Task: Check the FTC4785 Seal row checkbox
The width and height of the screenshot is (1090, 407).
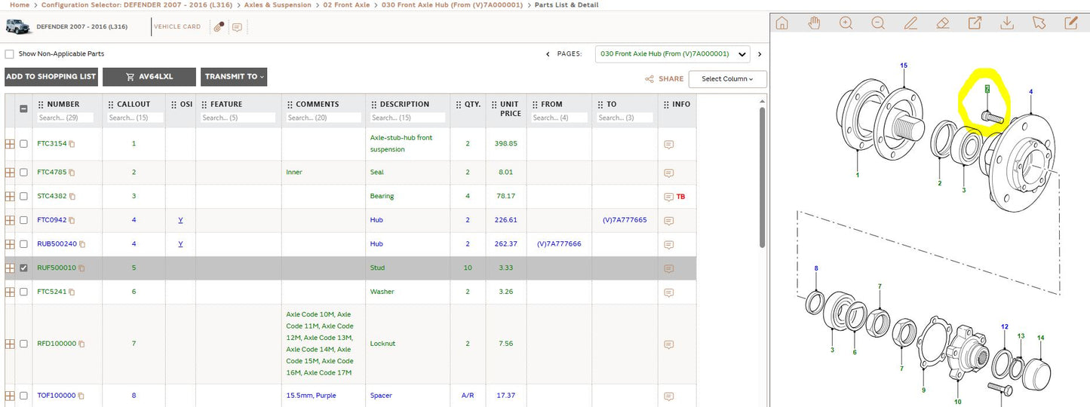Action: (23, 173)
